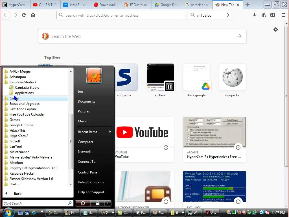Open Computer from the Start menu
The image size is (289, 217).
pyautogui.click(x=86, y=142)
